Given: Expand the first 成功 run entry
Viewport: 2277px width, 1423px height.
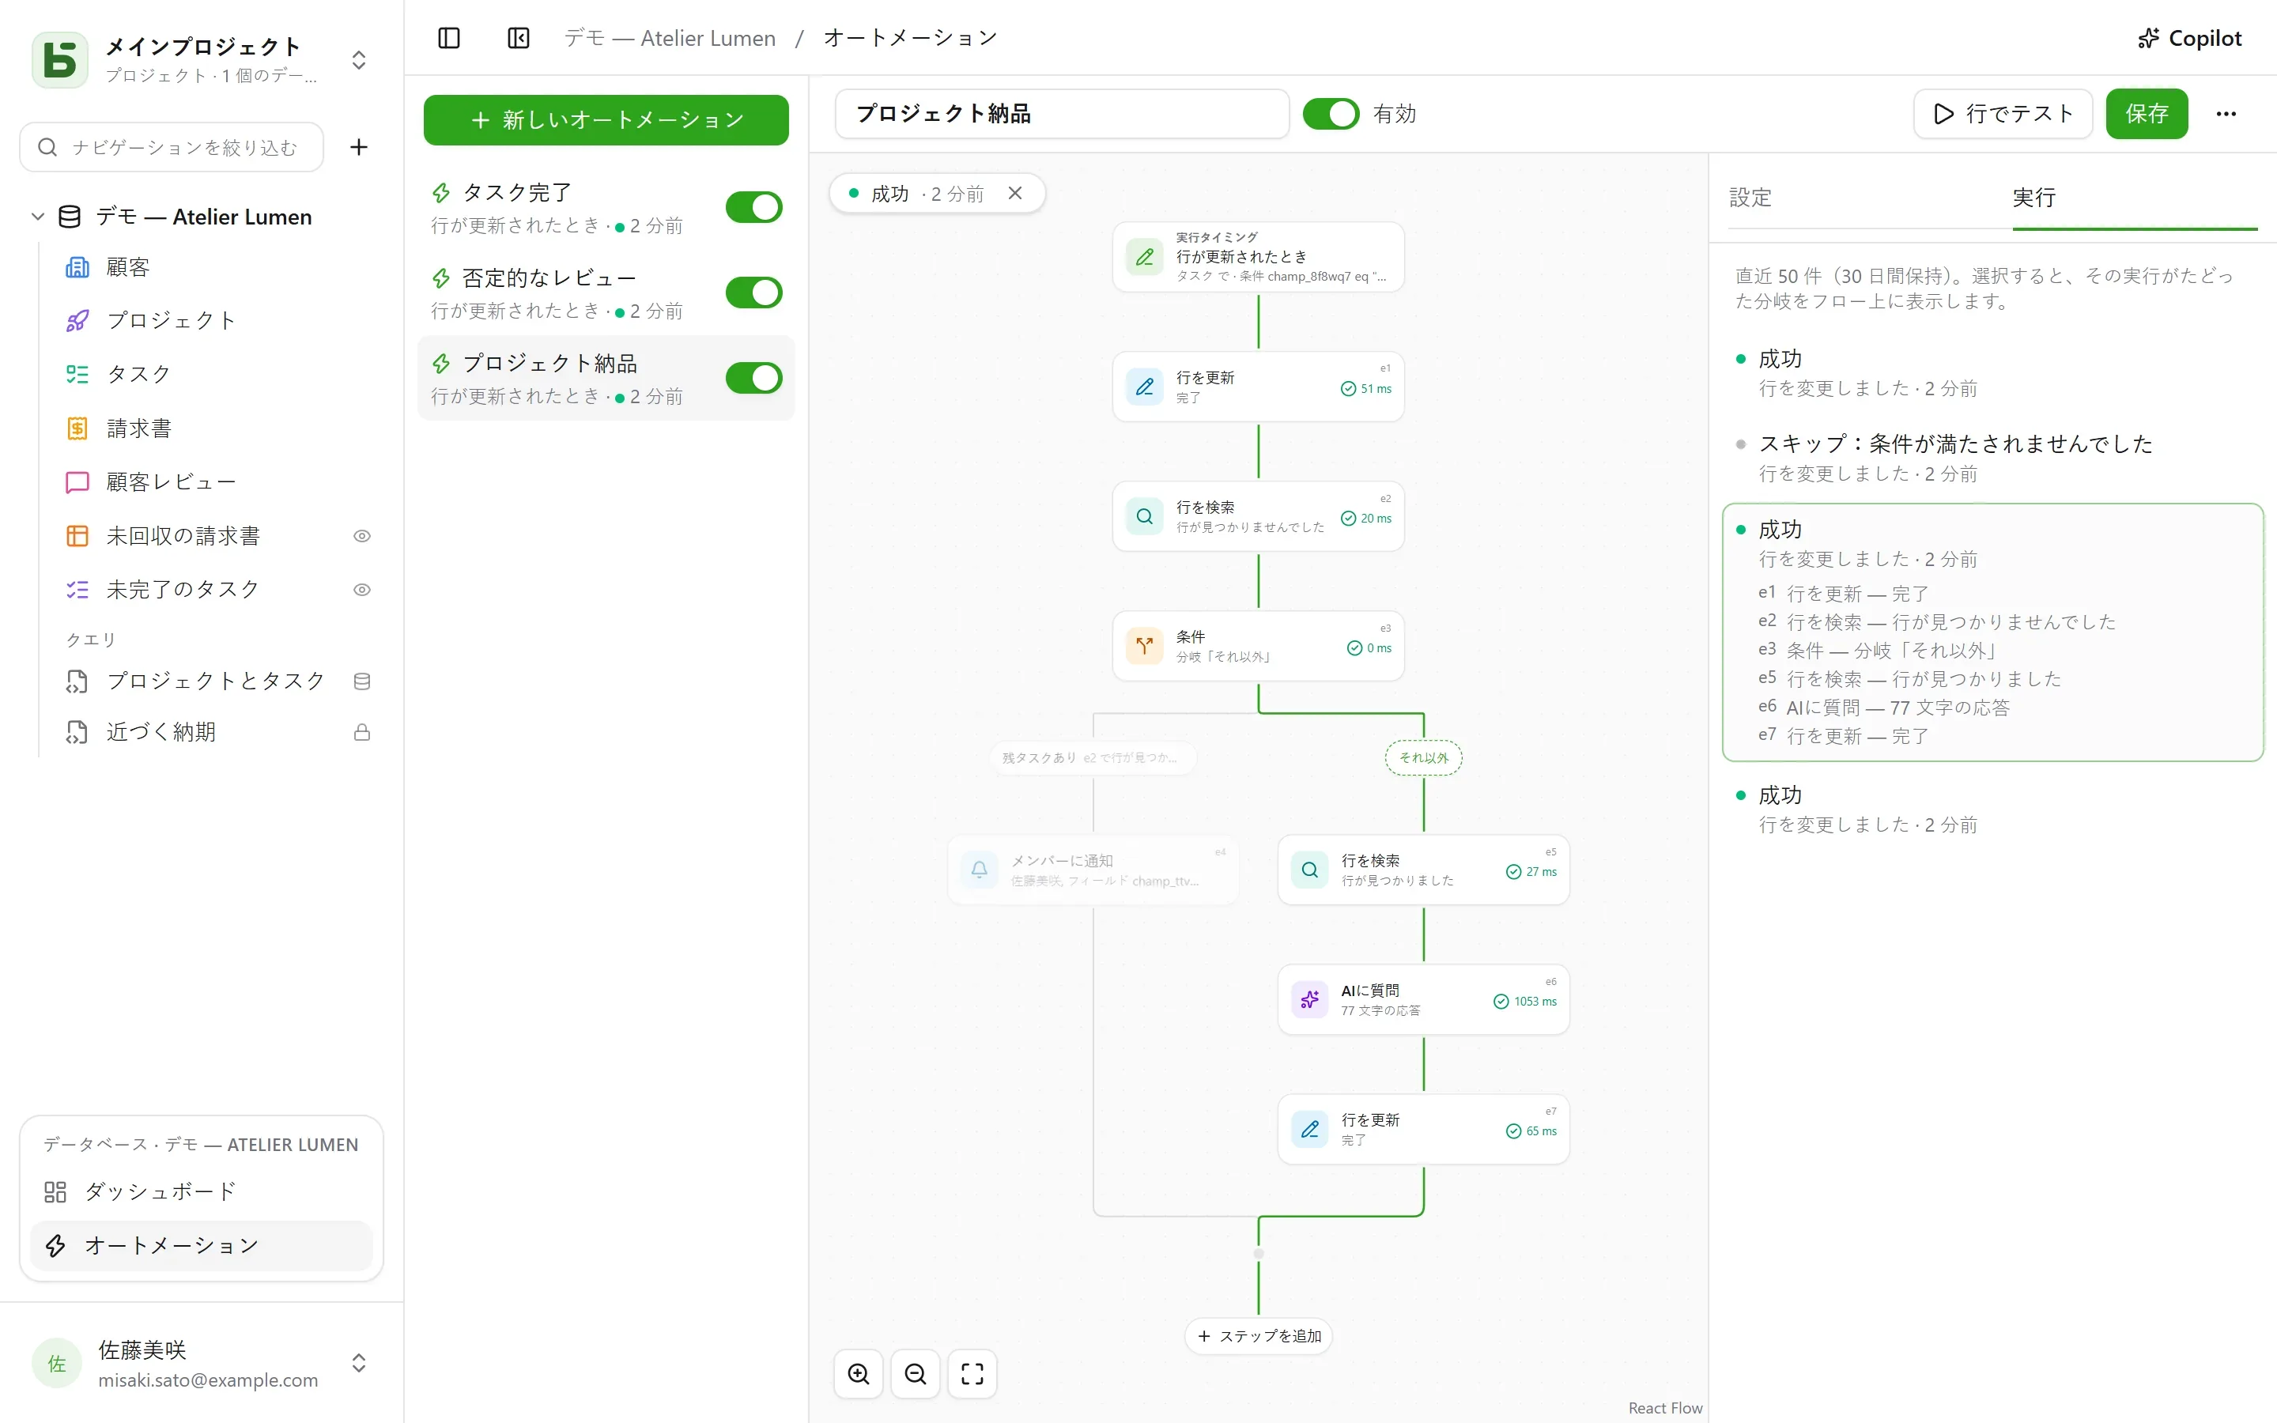Looking at the screenshot, I should tap(1992, 372).
